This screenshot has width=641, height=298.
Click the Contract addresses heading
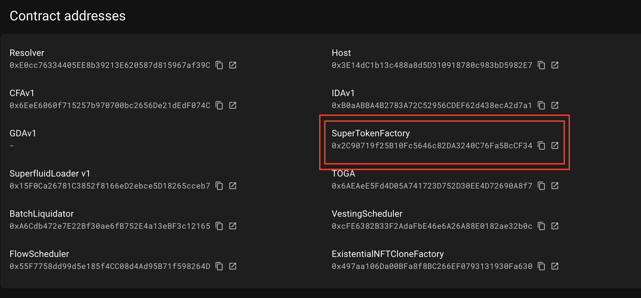(x=67, y=16)
